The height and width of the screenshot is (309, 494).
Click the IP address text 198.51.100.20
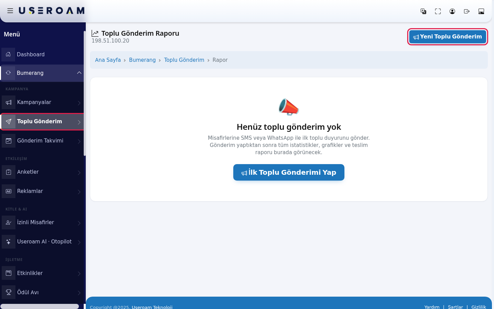click(110, 41)
